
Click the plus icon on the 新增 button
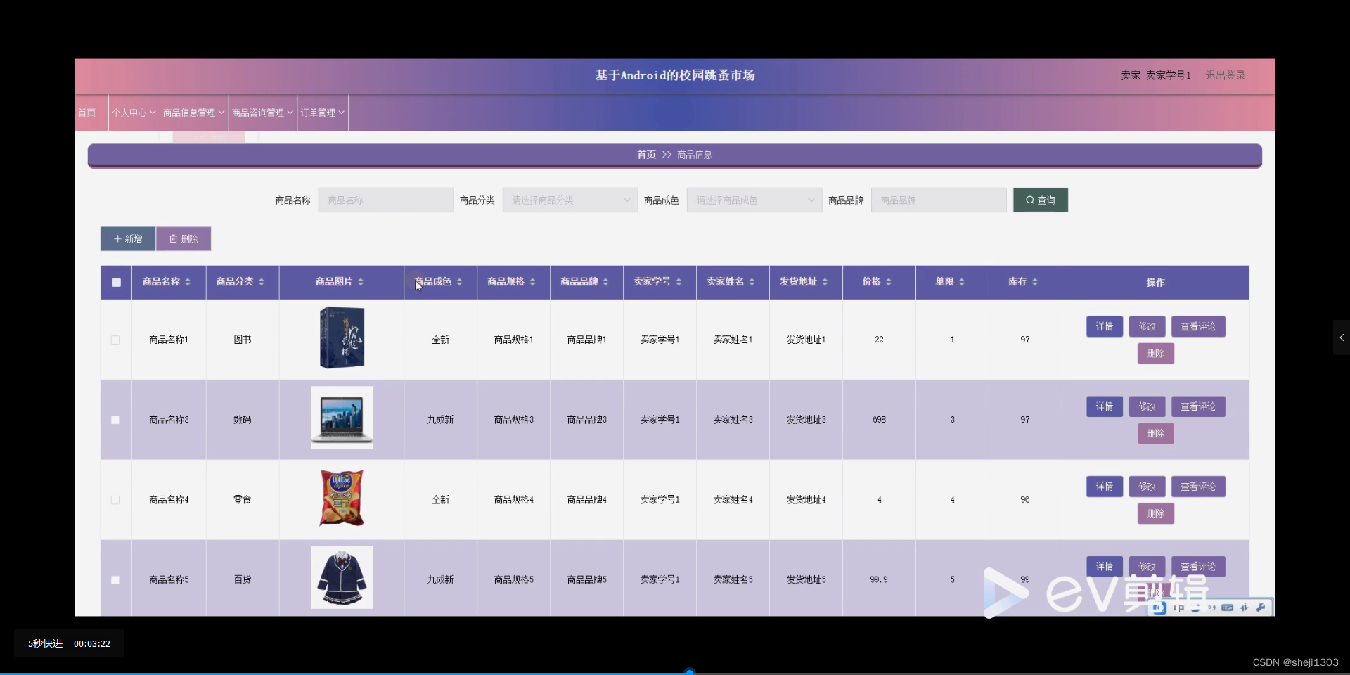[117, 238]
